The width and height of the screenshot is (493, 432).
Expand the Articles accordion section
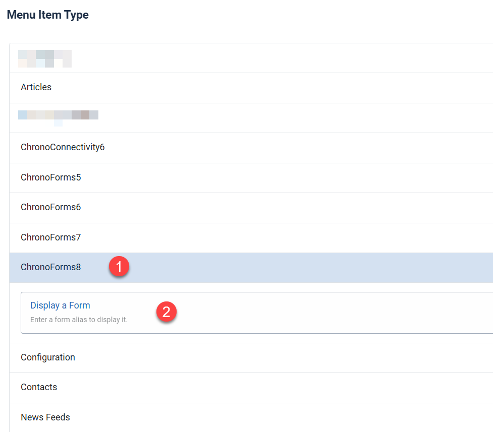click(36, 87)
